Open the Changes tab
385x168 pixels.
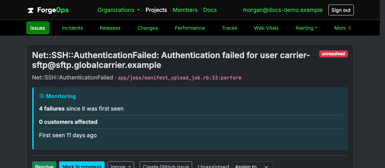[x=148, y=28]
